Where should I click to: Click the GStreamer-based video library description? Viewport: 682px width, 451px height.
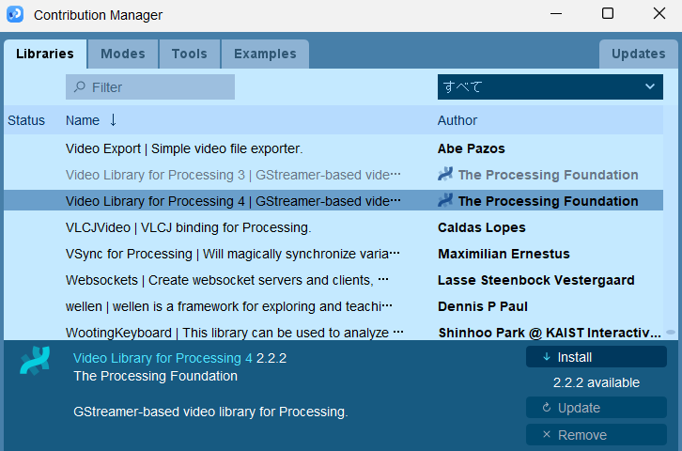(x=210, y=412)
